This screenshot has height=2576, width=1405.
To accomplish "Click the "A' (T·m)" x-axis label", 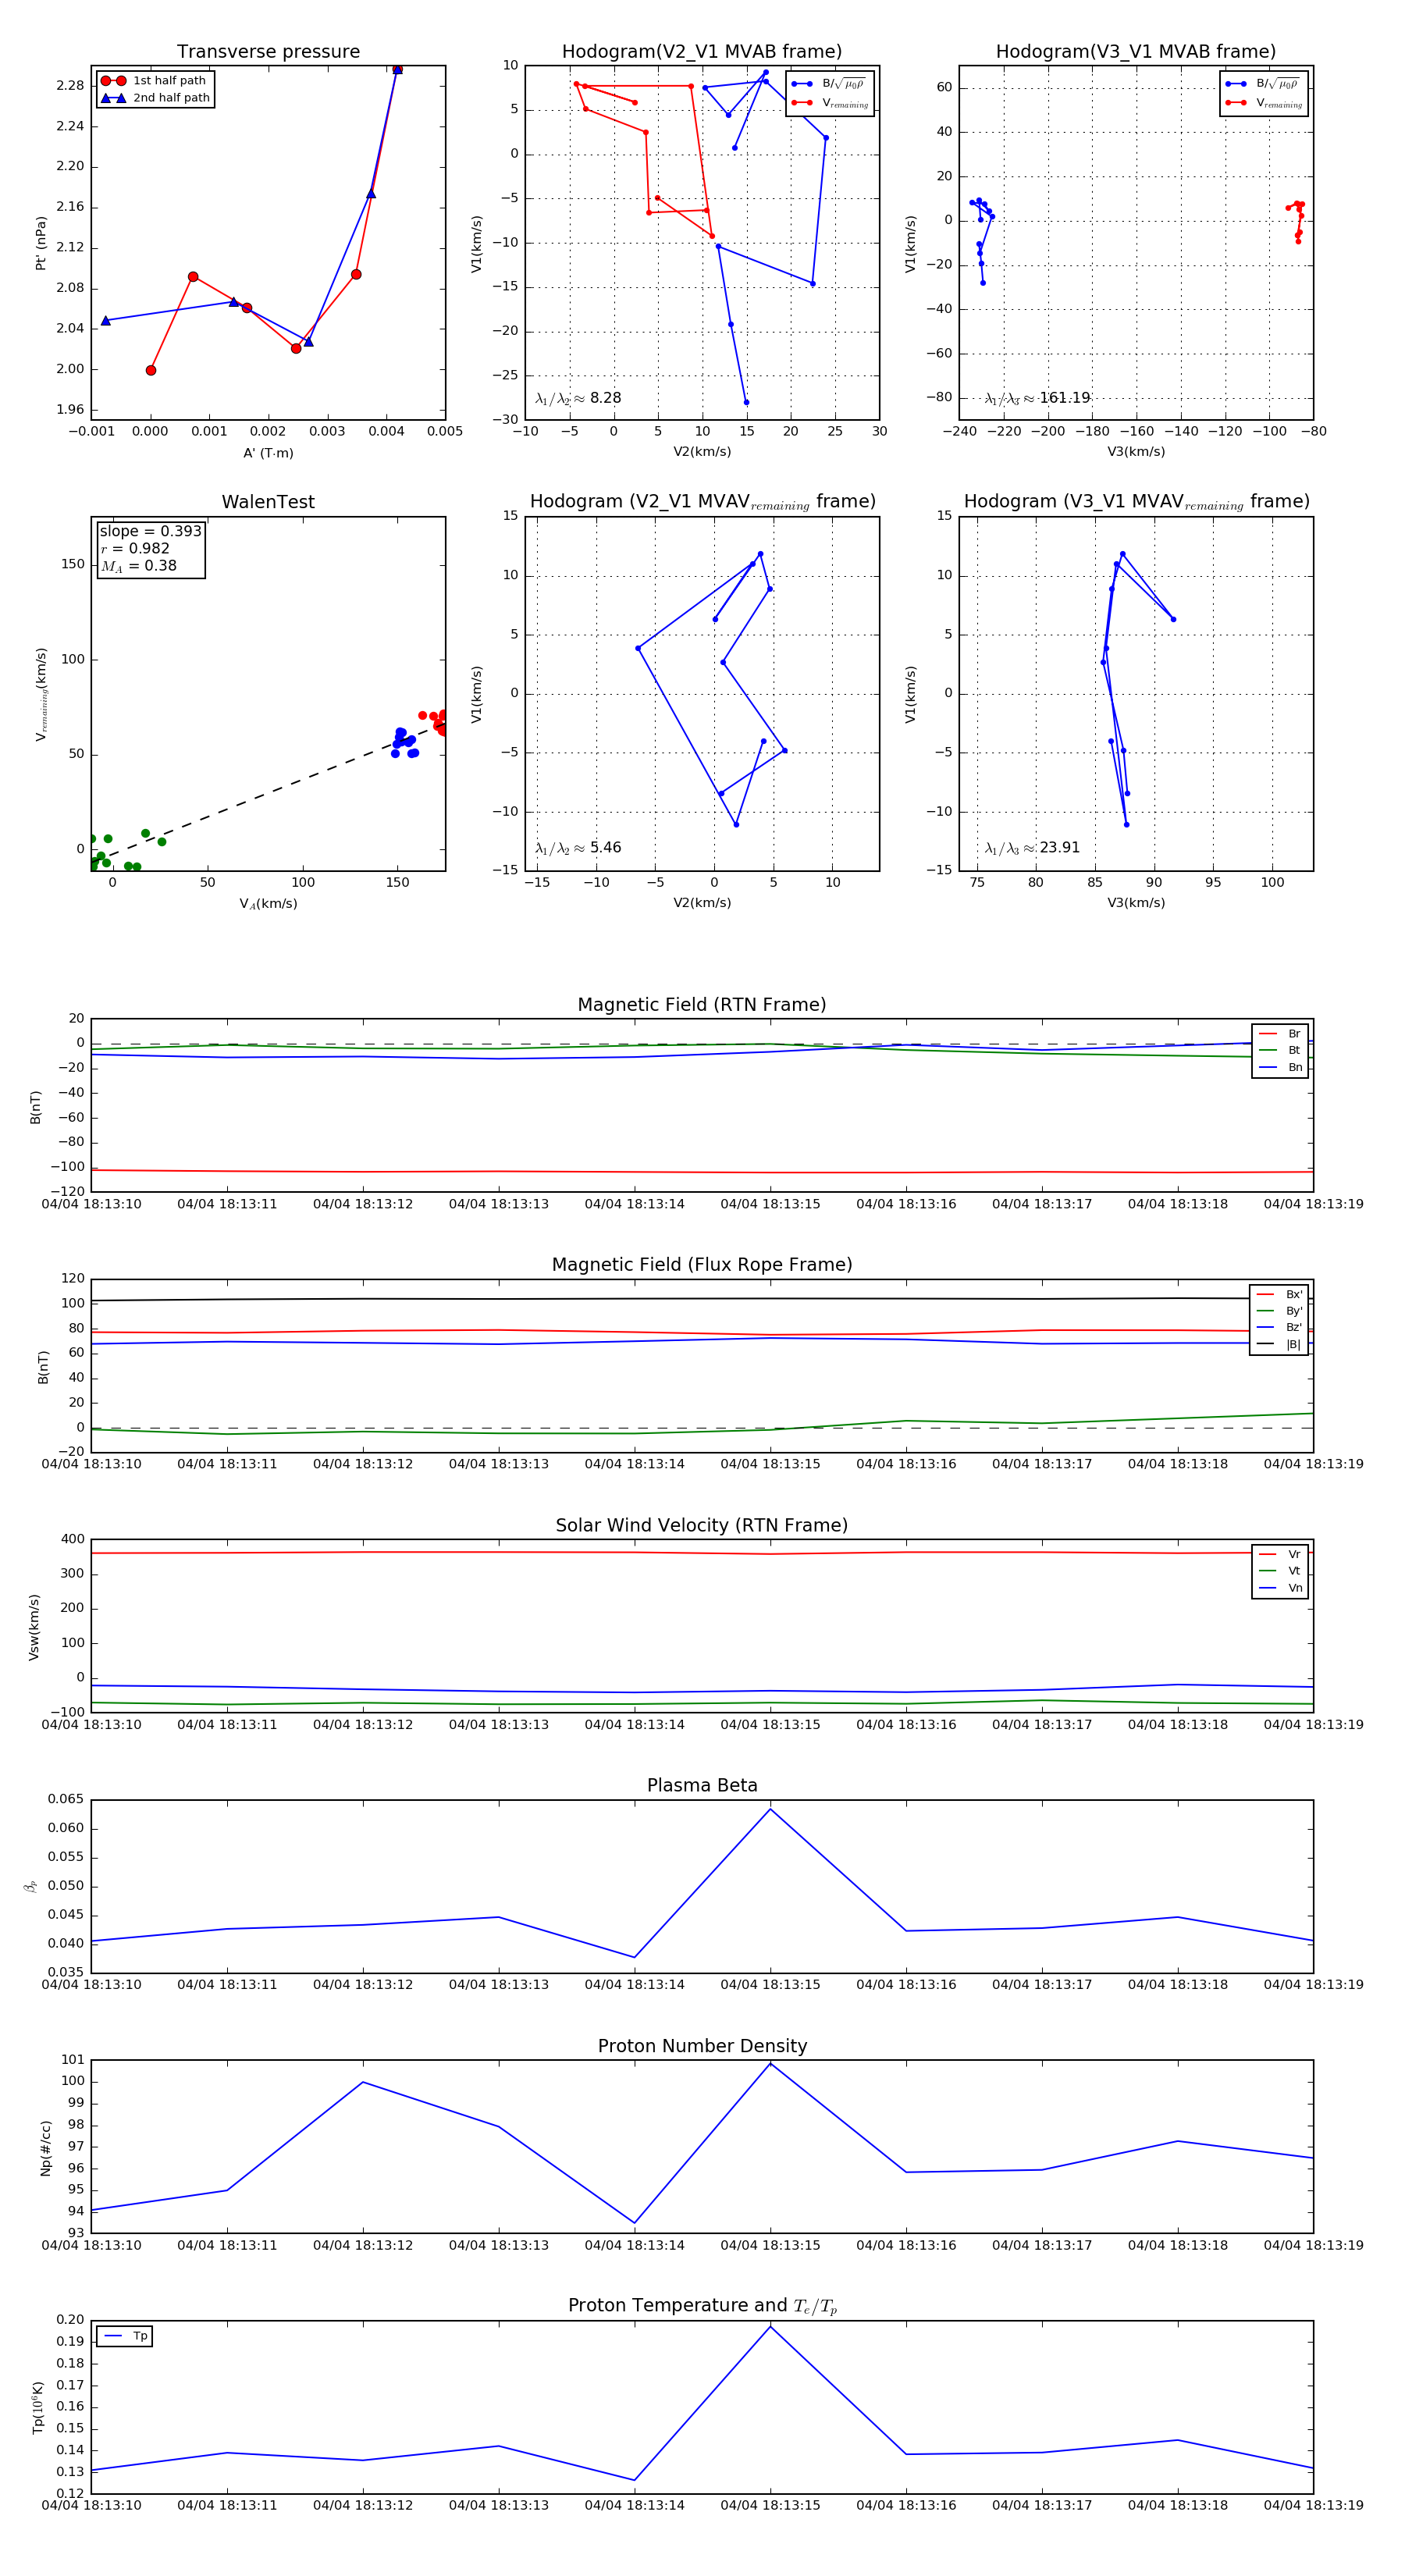I will coord(268,453).
